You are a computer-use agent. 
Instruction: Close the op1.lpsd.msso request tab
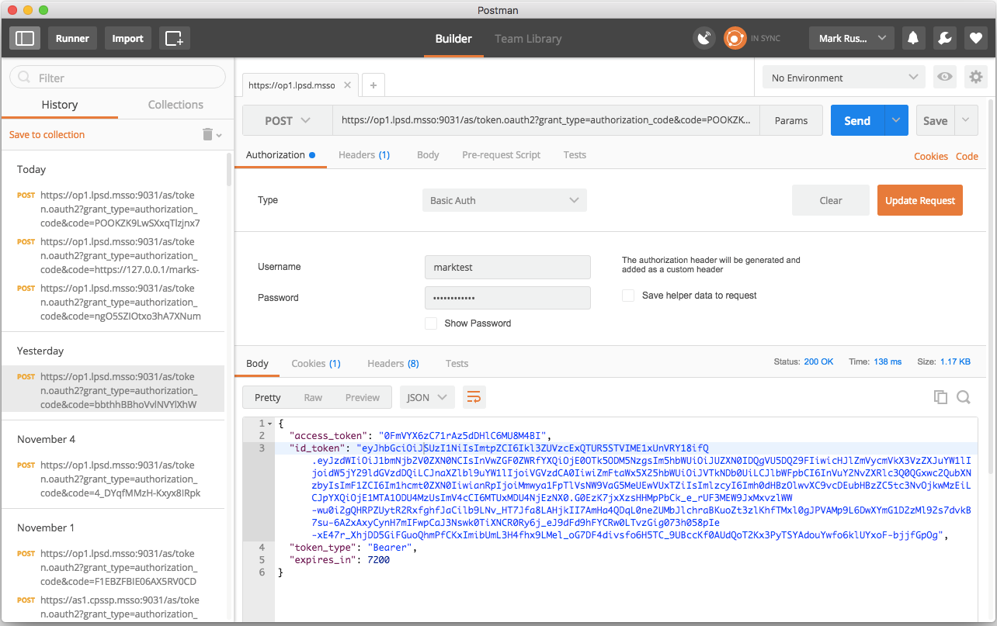pos(347,85)
